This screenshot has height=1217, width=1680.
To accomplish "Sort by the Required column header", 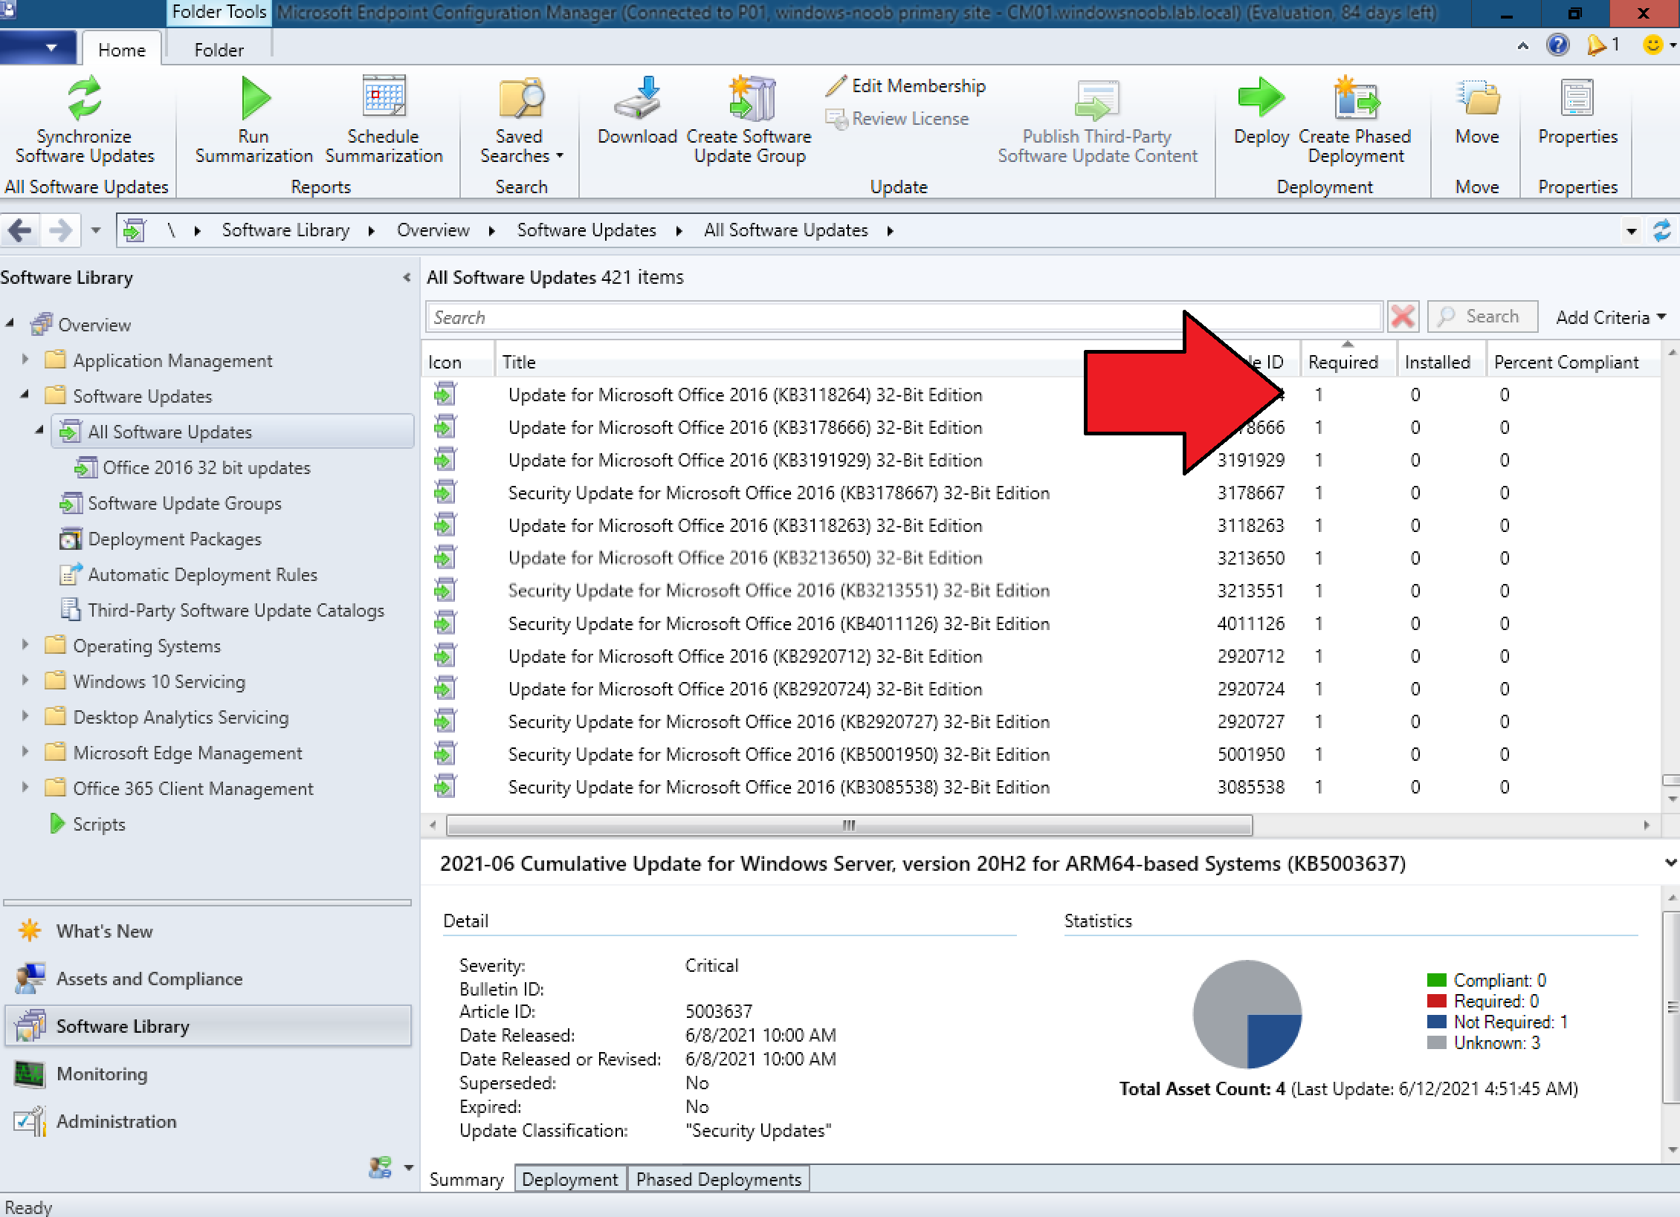I will [x=1348, y=362].
